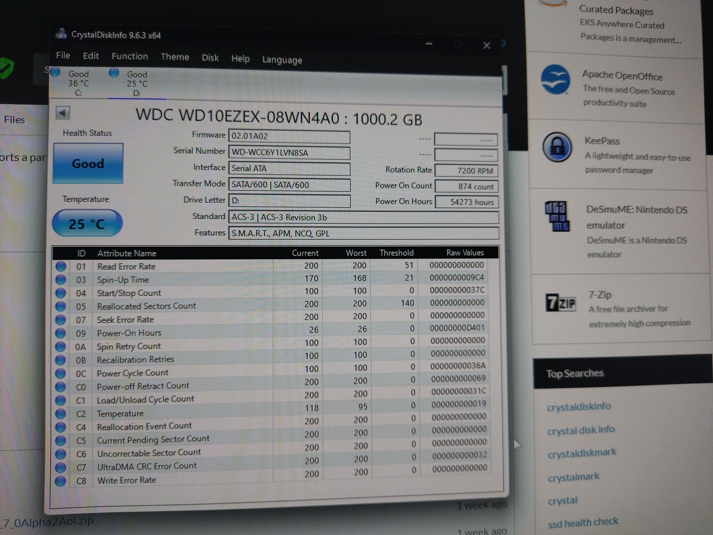
Task: Open the Curated Packages link
Action: (616, 10)
